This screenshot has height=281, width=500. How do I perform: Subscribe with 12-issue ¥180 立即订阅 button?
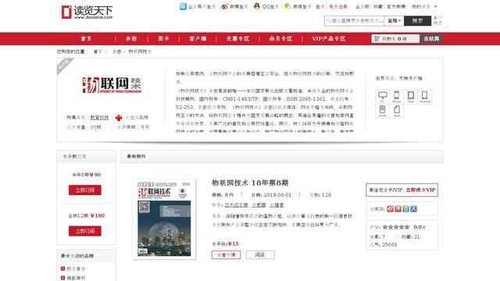pos(85,231)
